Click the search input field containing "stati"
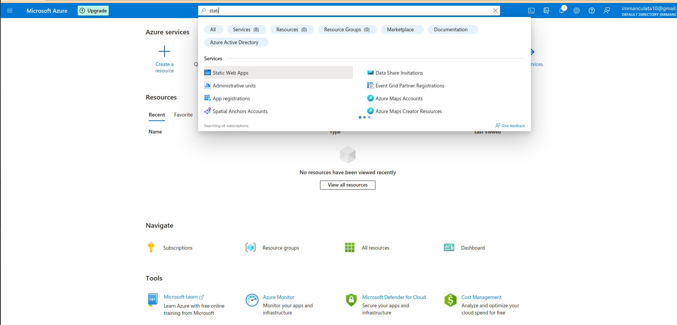 (x=349, y=11)
